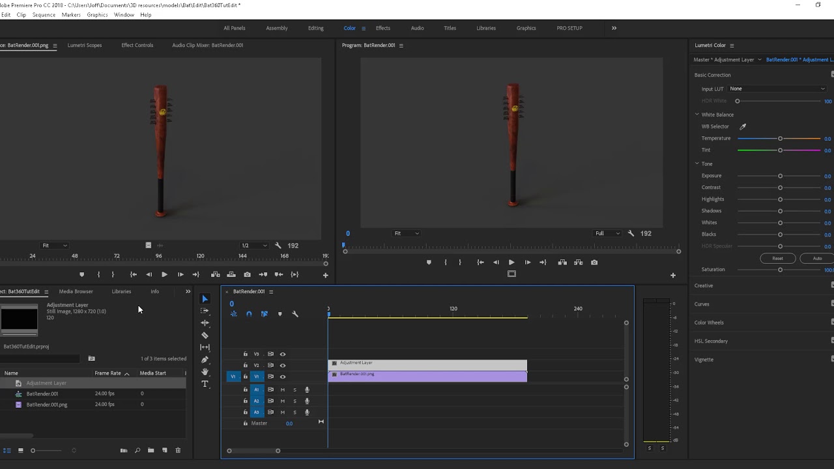Select the Slip tool
This screenshot has width=834, height=469.
click(x=205, y=347)
